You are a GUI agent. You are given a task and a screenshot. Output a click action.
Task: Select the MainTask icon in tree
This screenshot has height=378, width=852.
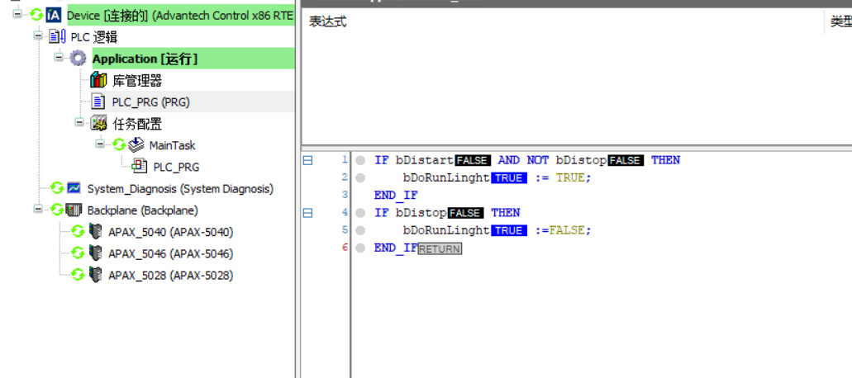click(136, 145)
